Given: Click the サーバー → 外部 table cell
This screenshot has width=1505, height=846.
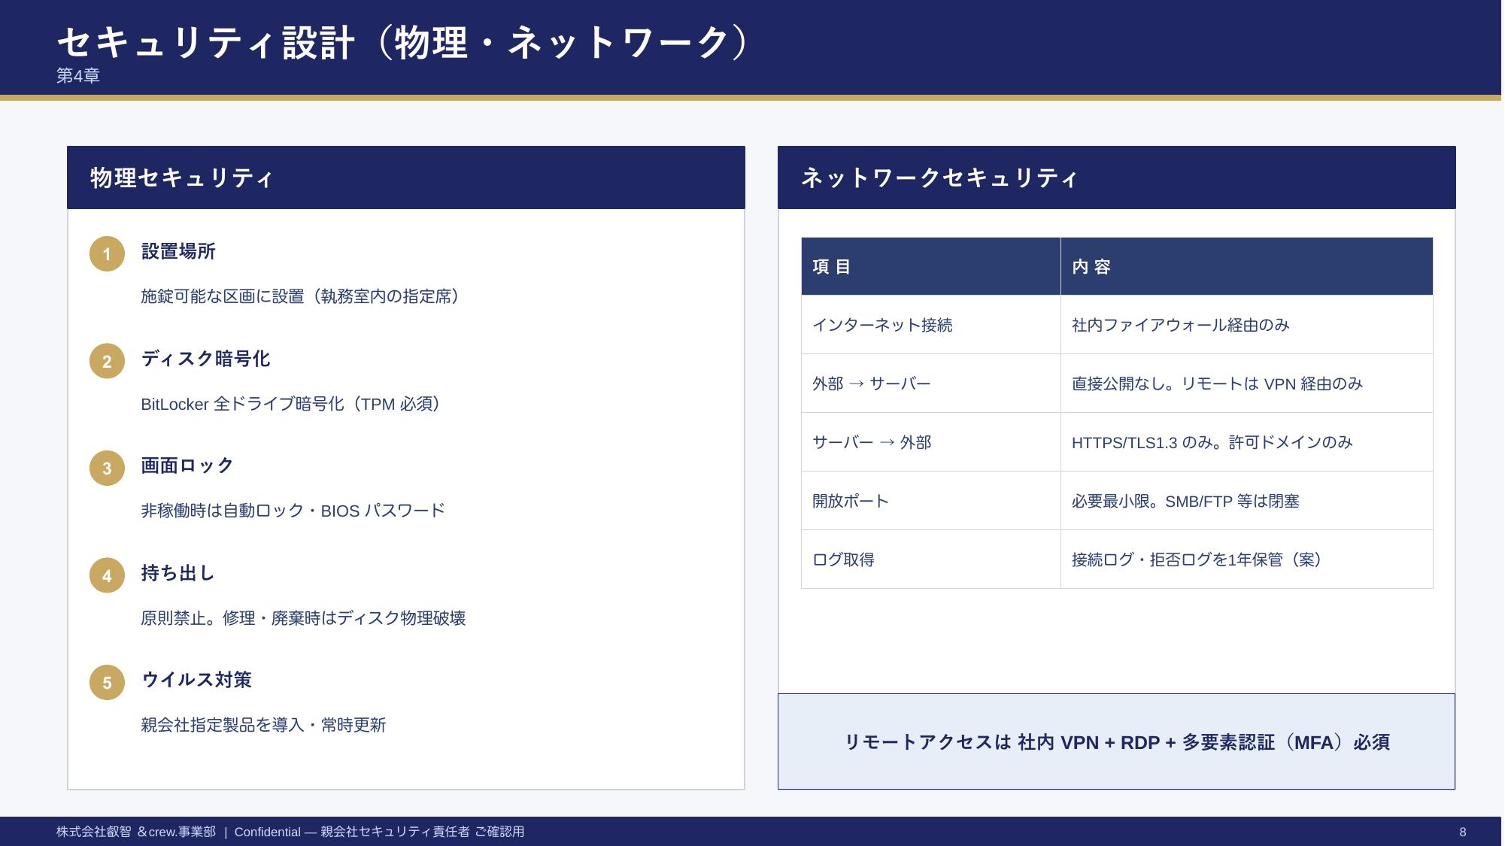Looking at the screenshot, I should tap(931, 442).
